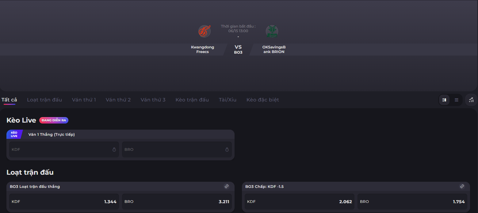478x213 pixels.
Task: Click link icon on BO3 Chấp: KDF -1.5
Action: coord(462,186)
